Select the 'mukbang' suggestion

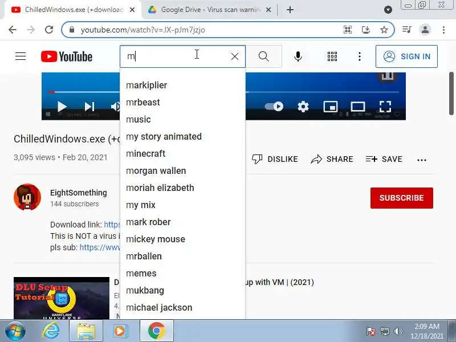pos(182,291)
